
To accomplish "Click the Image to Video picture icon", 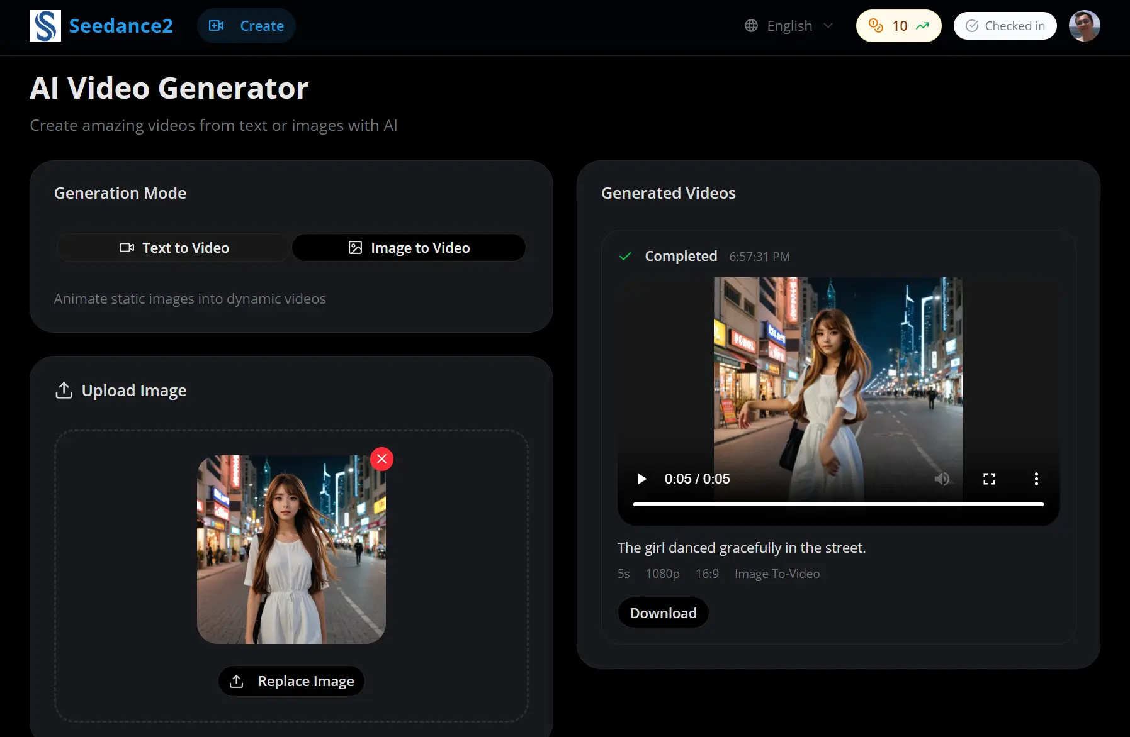I will 356,248.
